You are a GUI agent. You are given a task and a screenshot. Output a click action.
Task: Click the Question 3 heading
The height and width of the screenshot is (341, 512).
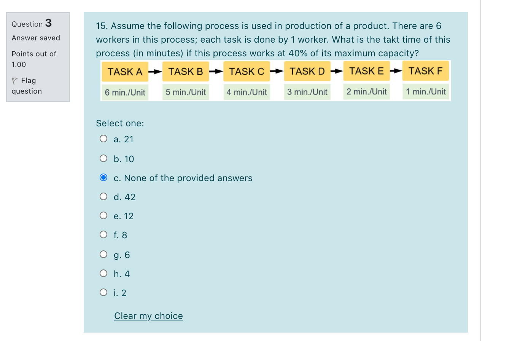click(32, 24)
